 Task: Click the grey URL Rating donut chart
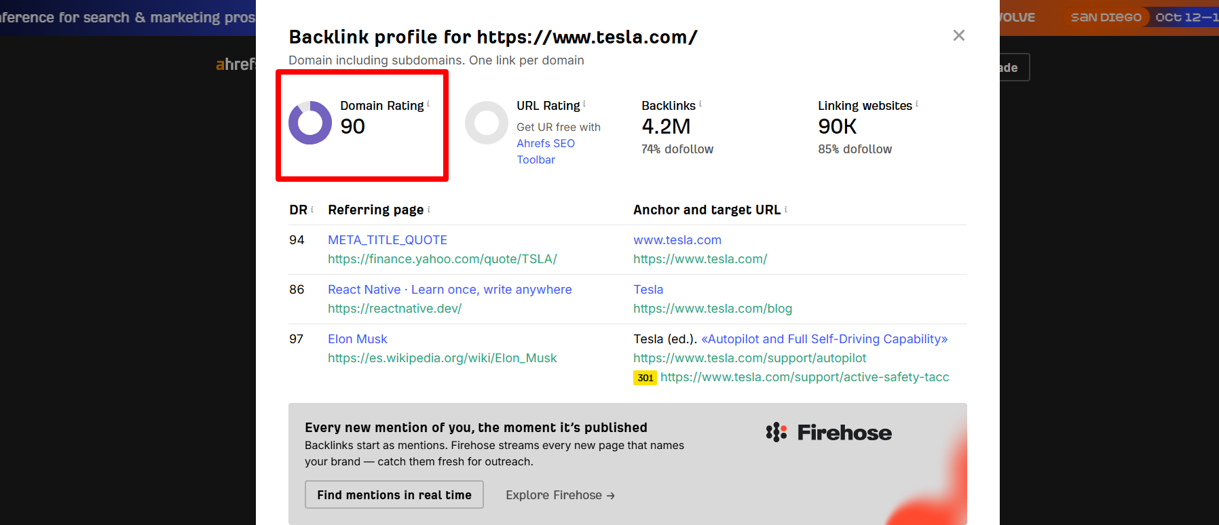click(x=487, y=123)
